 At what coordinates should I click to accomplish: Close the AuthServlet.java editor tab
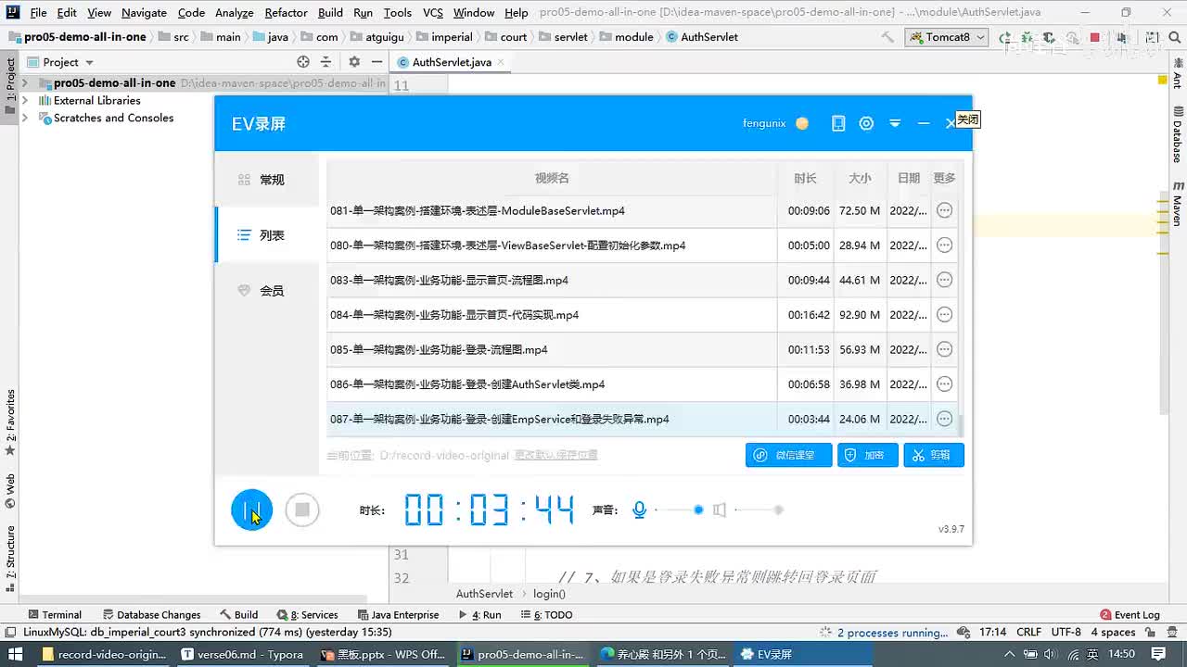(501, 62)
